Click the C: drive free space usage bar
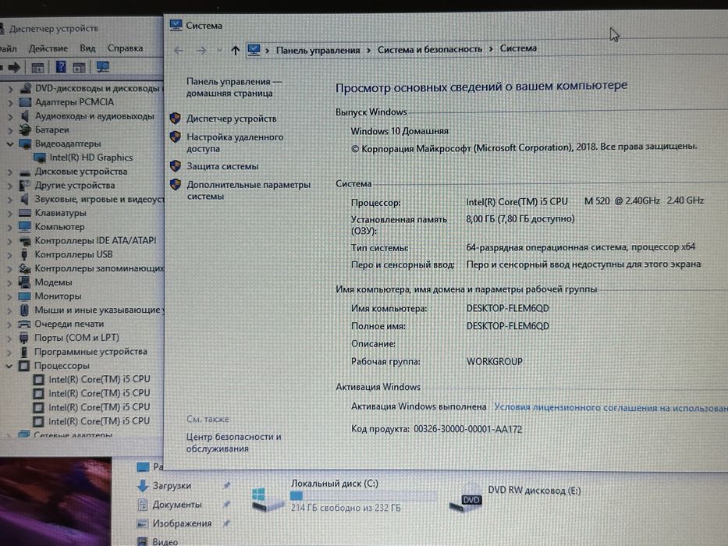The height and width of the screenshot is (546, 728). 364,496
